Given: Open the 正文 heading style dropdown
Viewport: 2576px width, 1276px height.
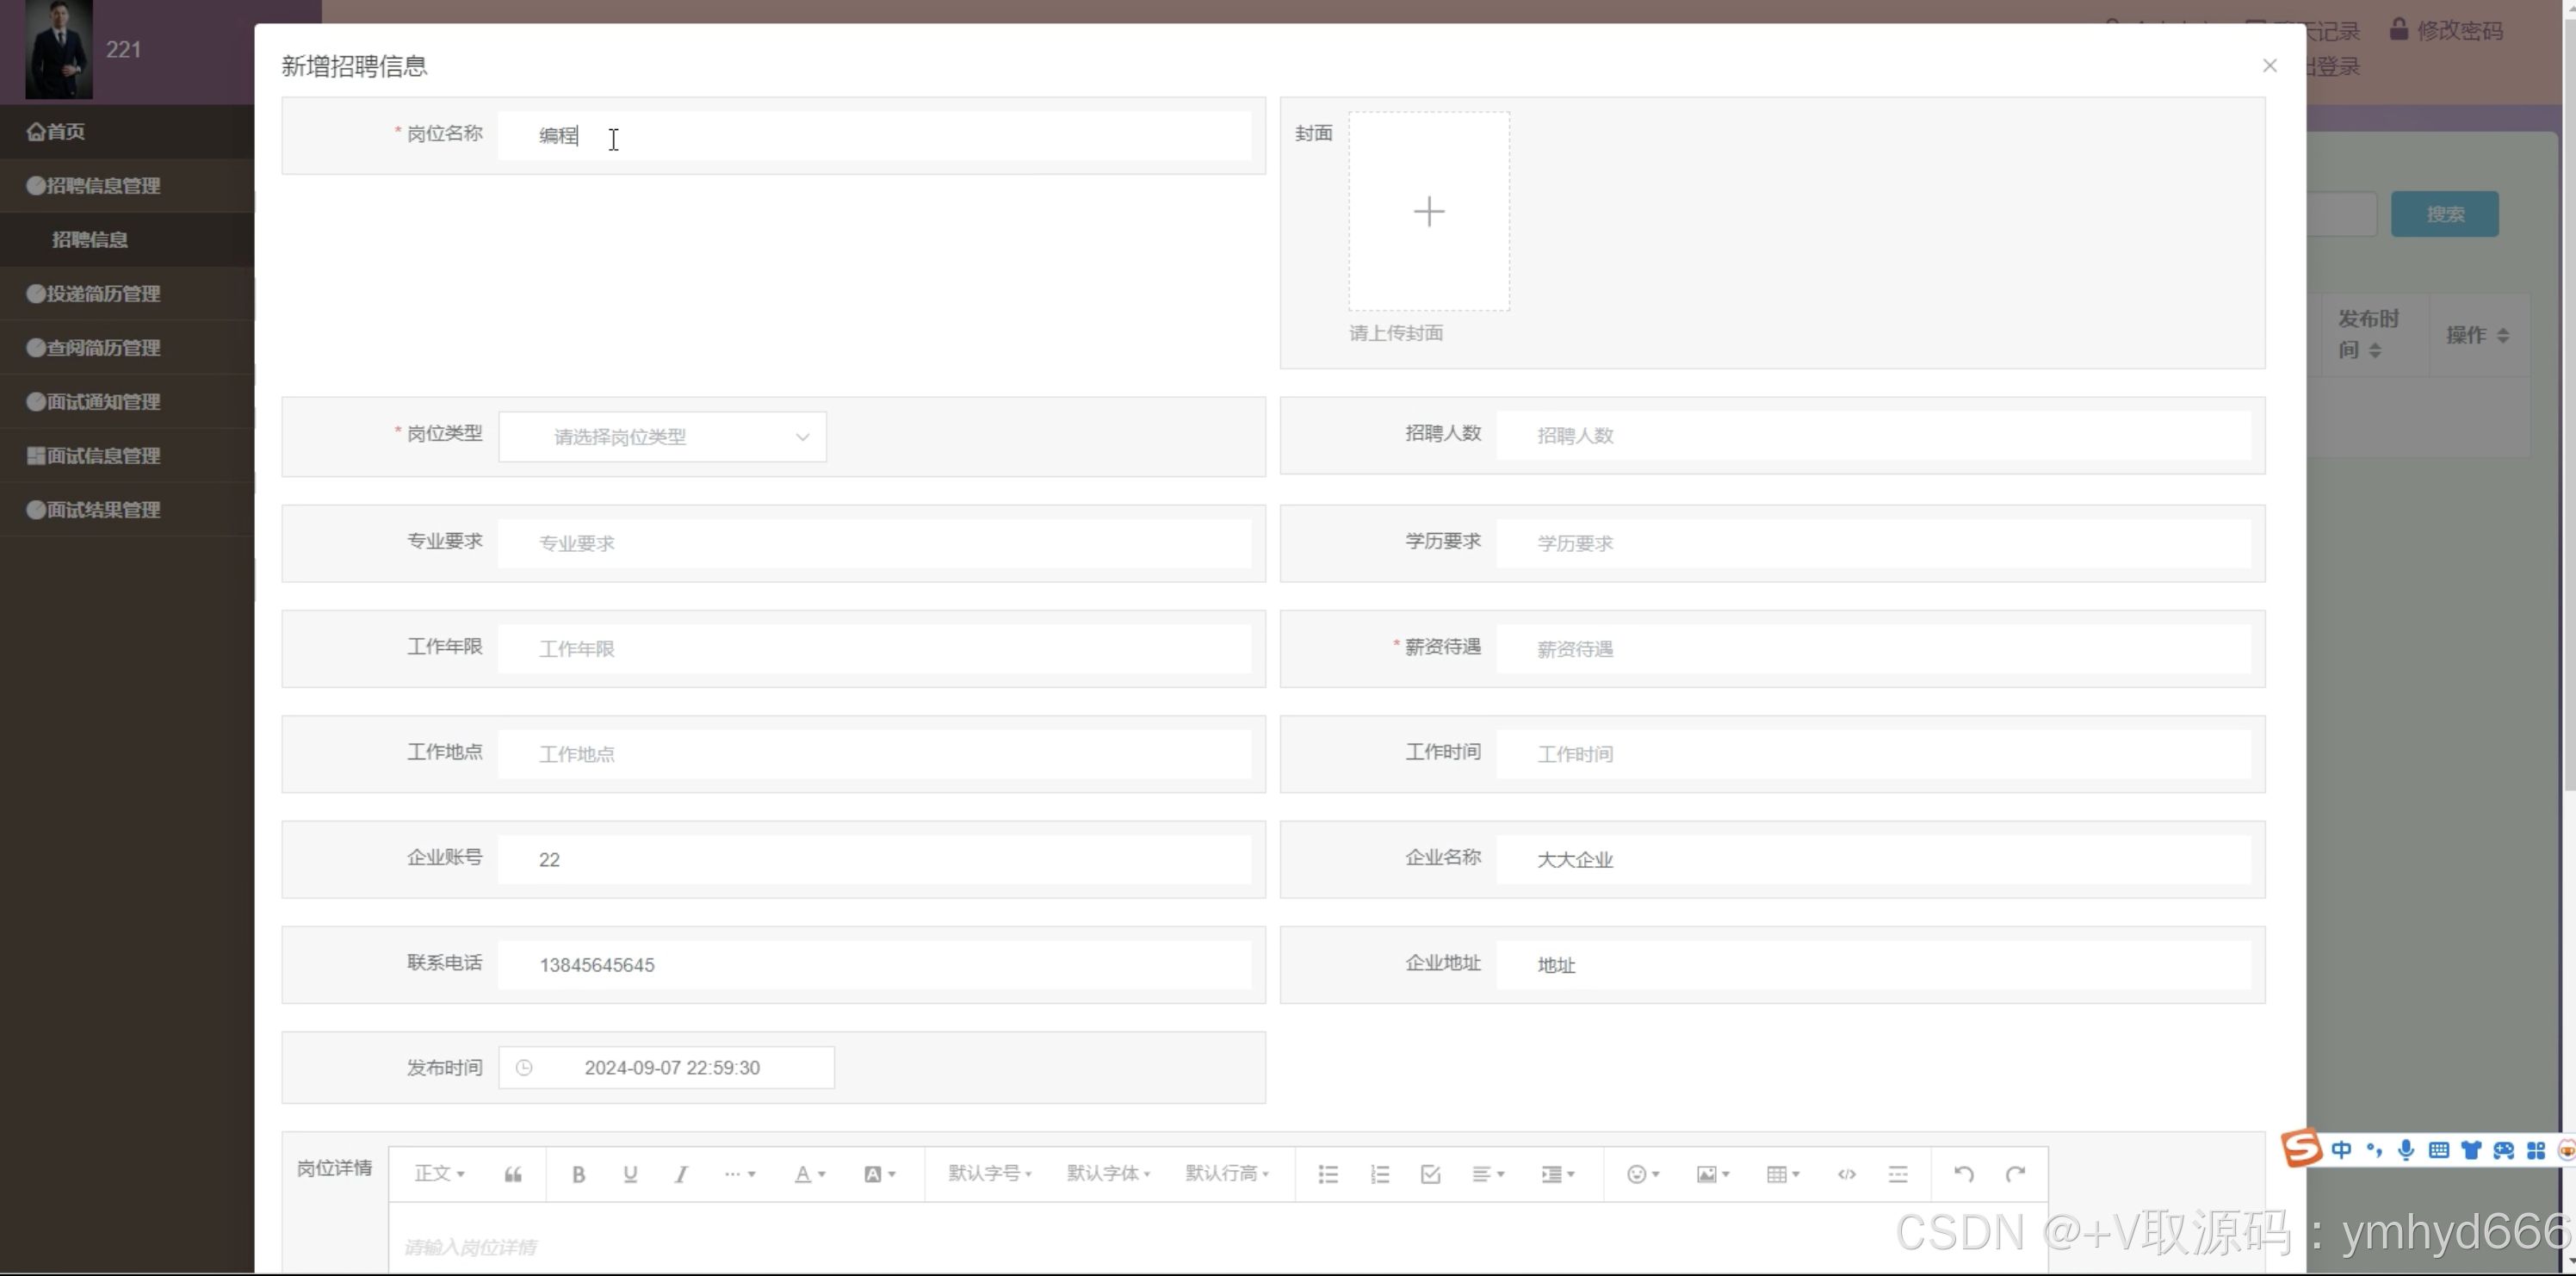Looking at the screenshot, I should coord(439,1174).
